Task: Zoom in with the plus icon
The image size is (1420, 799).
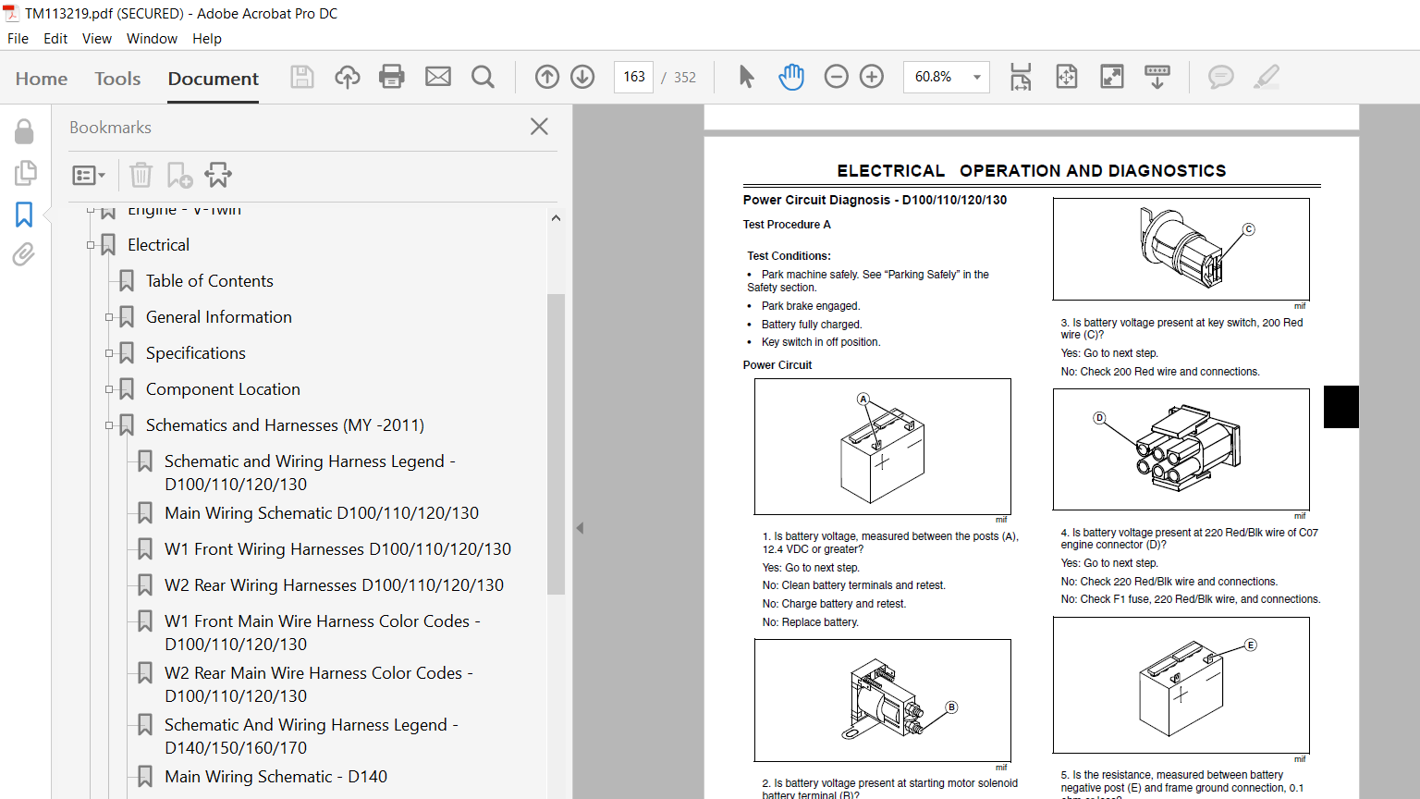Action: pos(872,77)
